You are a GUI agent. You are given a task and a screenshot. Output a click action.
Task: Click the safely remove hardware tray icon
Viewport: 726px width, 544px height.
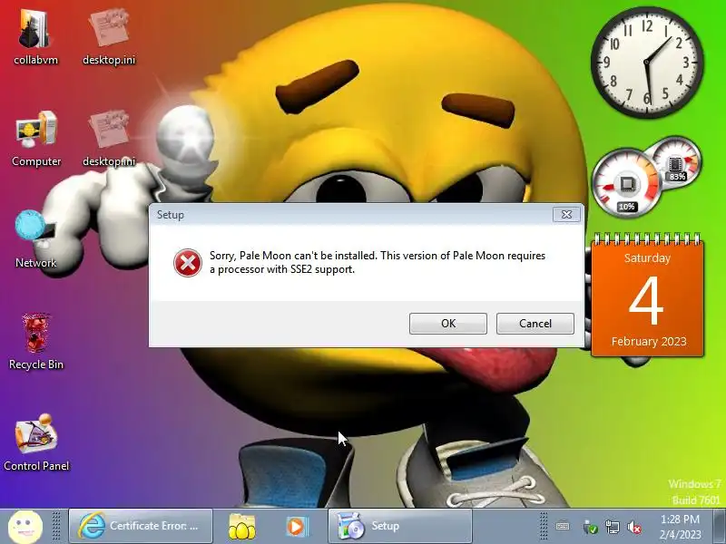pyautogui.click(x=589, y=527)
